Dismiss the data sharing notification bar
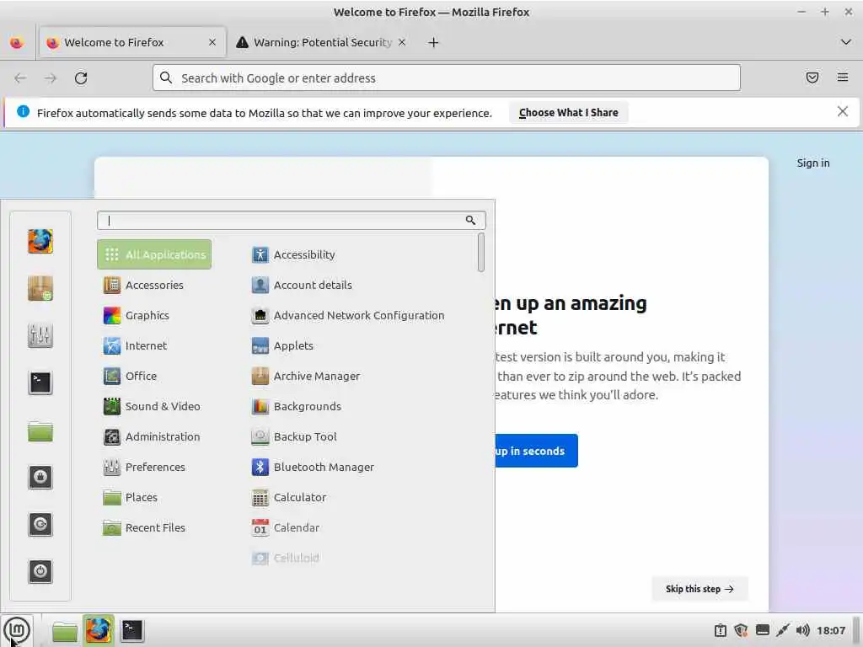This screenshot has height=647, width=863. point(842,112)
